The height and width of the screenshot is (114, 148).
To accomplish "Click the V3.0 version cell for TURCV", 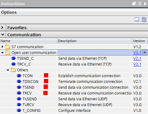I will click(x=137, y=105).
